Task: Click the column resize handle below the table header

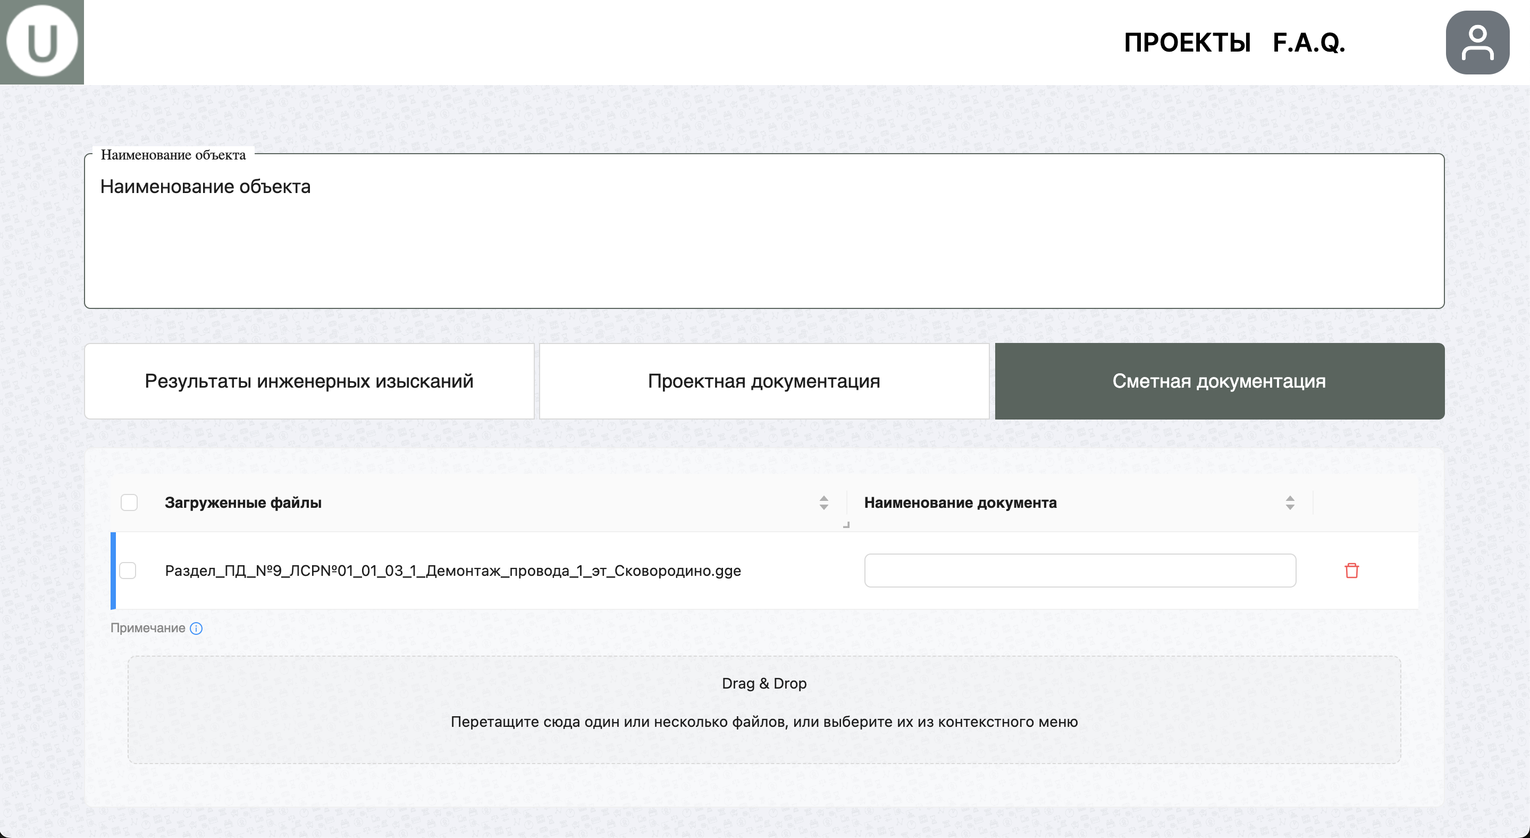Action: coord(846,525)
